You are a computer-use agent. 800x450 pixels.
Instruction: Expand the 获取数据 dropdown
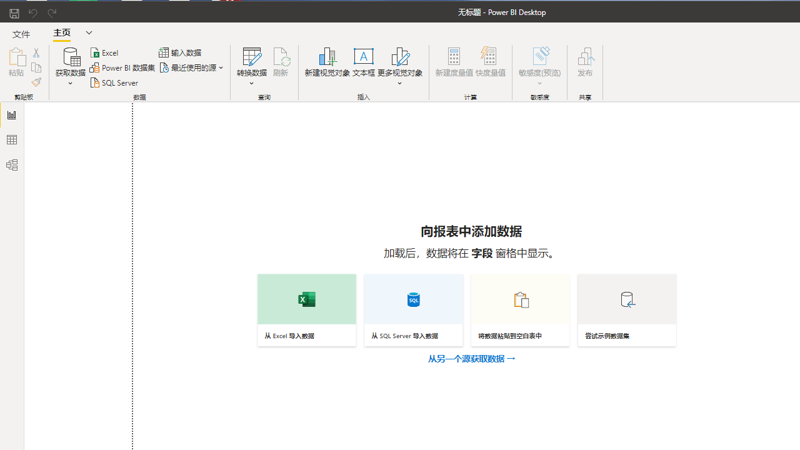point(70,83)
